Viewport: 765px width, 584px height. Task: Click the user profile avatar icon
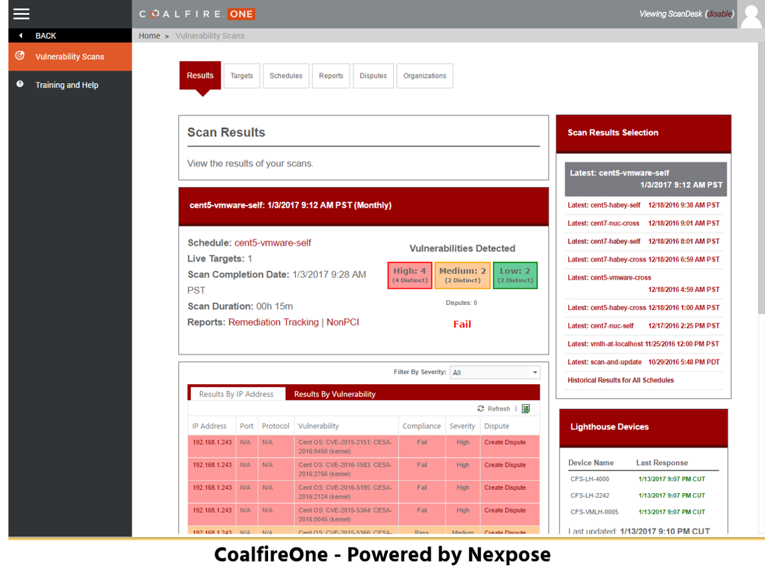(x=751, y=16)
